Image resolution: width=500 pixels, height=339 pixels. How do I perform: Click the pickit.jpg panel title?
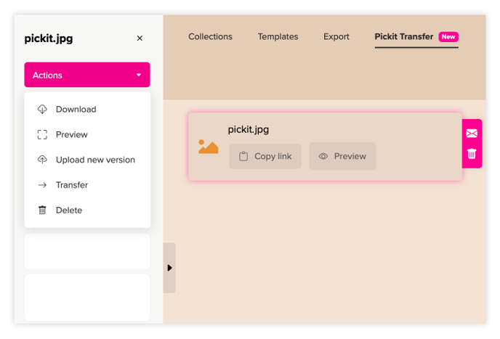click(49, 38)
